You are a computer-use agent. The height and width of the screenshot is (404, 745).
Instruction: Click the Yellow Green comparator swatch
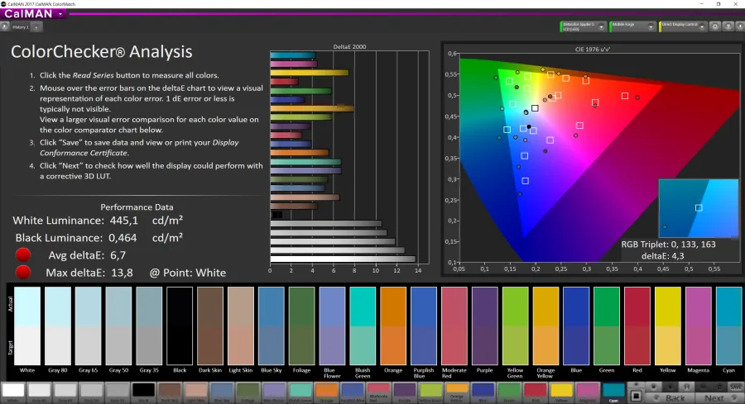(x=515, y=326)
